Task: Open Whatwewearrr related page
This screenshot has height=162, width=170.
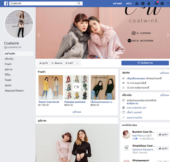Action: pyautogui.click(x=141, y=160)
